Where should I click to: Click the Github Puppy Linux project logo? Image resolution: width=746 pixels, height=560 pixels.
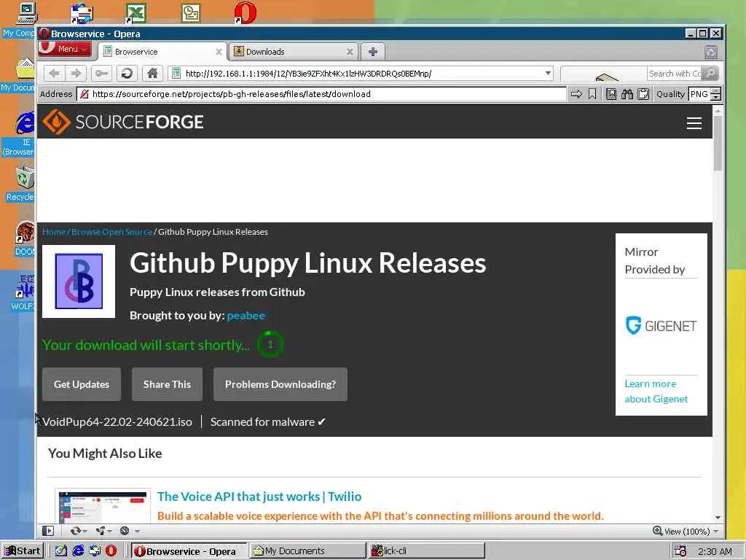coord(79,281)
